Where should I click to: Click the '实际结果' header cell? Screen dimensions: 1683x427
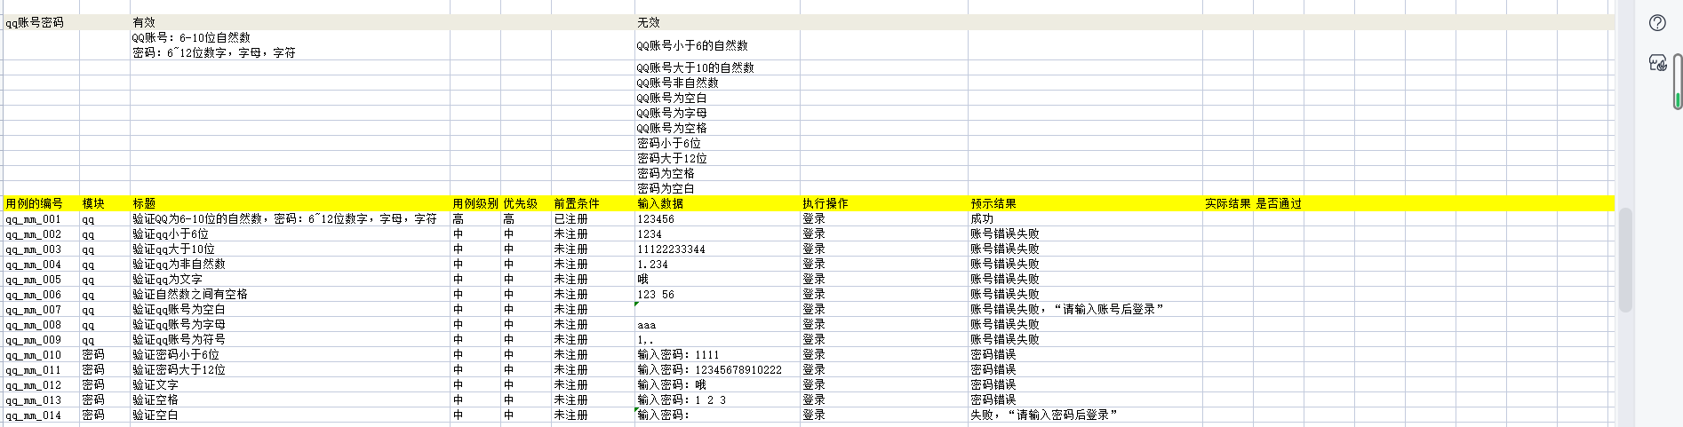coord(1228,203)
